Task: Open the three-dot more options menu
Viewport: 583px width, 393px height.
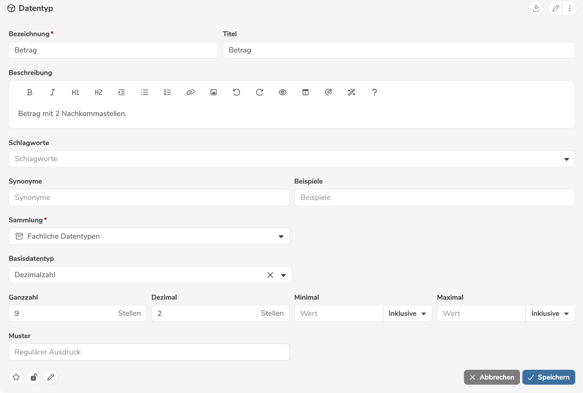Action: pos(570,8)
